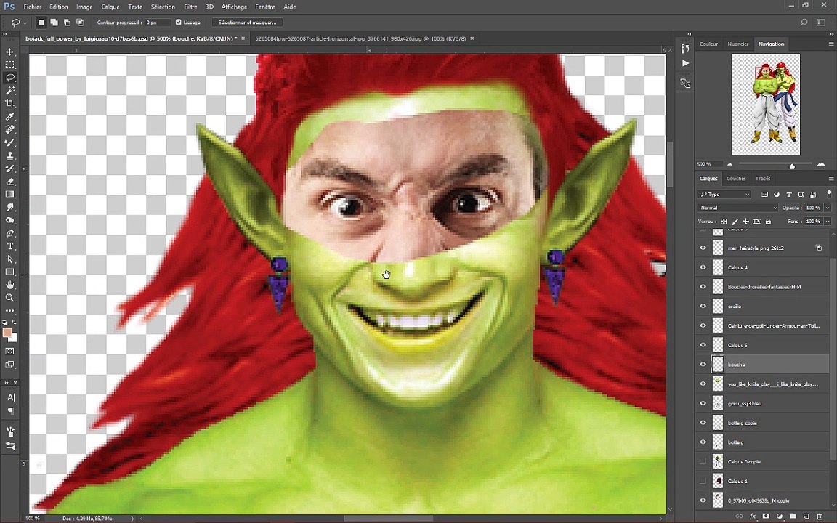Select the Eraser tool
Screen dimensions: 837x523
click(10, 182)
